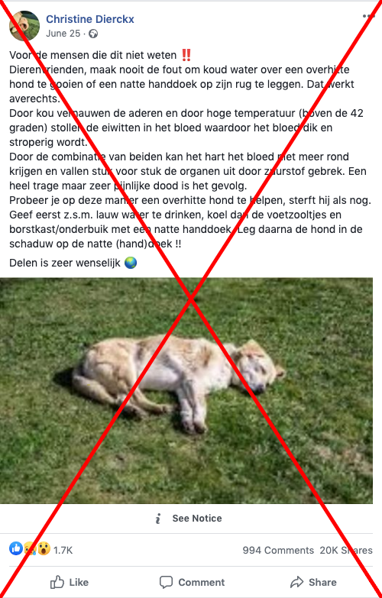
Task: Like the post
Action: (x=70, y=583)
